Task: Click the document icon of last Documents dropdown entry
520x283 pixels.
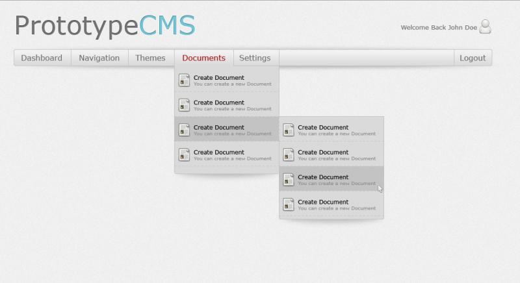Action: pyautogui.click(x=184, y=154)
